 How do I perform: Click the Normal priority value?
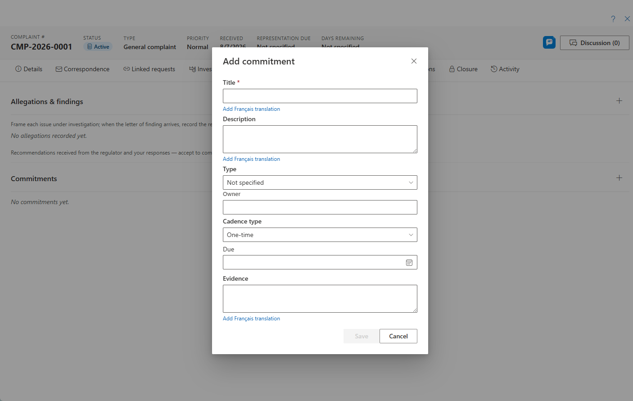[x=198, y=47]
